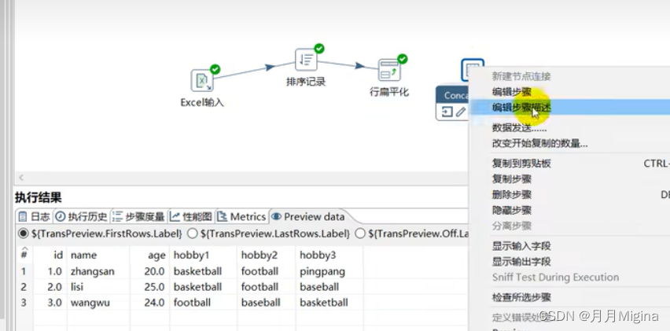
Task: Select baseball in wangwu's row
Action: 267,303
